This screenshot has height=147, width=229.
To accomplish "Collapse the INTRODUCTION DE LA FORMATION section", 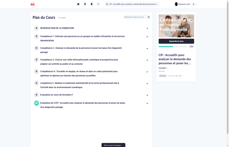I will [x=147, y=28].
